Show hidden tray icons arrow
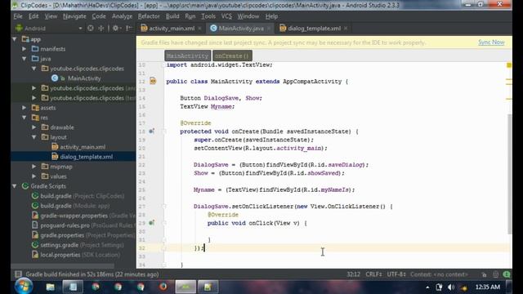The height and width of the screenshot is (294, 523). click(x=427, y=287)
